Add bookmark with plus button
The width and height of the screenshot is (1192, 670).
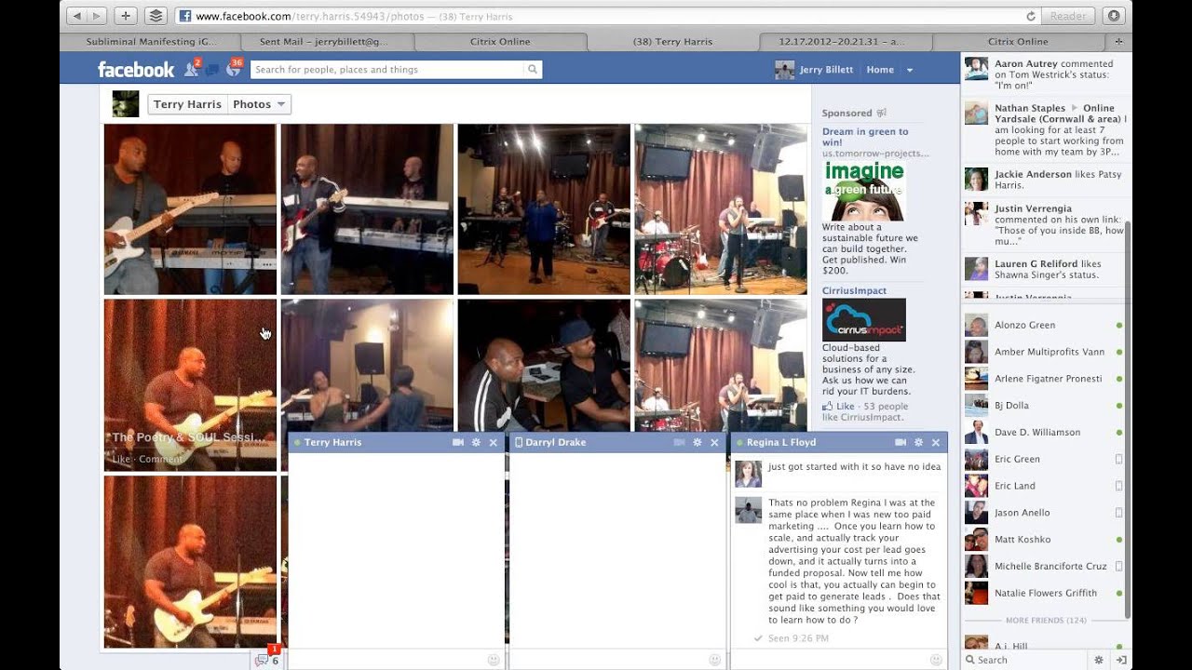pyautogui.click(x=126, y=16)
